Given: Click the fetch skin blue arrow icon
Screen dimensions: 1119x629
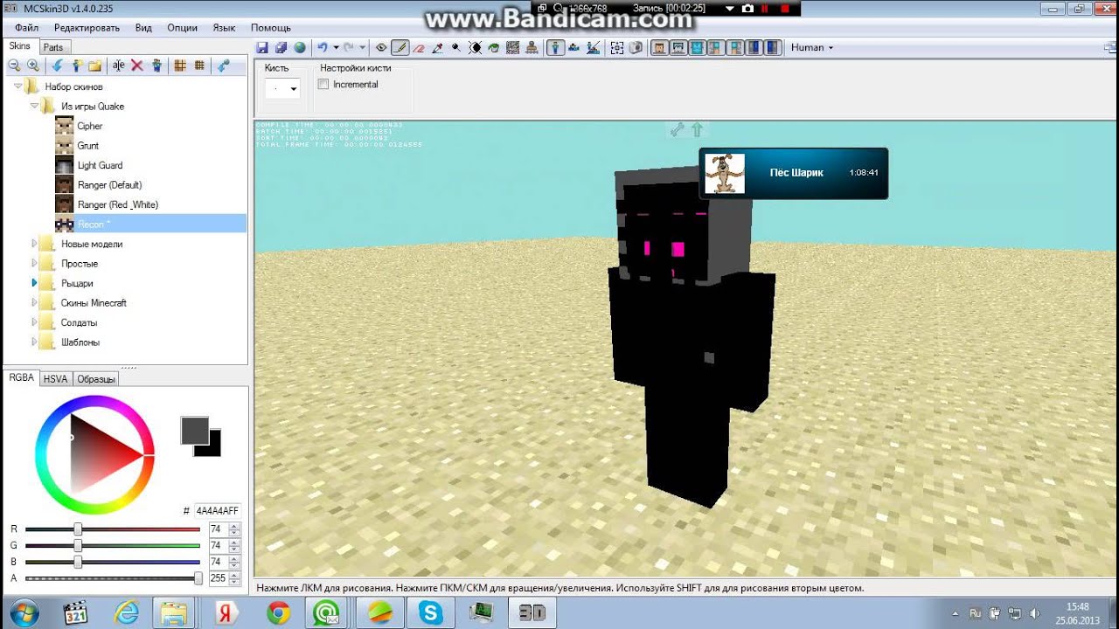Looking at the screenshot, I should click(x=224, y=66).
